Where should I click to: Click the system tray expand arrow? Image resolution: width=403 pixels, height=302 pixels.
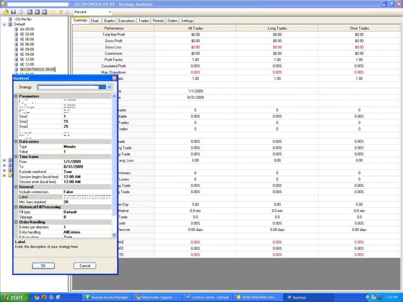[x=367, y=297]
